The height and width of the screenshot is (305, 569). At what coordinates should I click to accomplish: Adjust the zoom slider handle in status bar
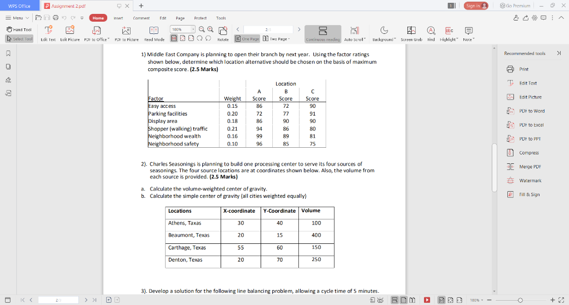520,300
